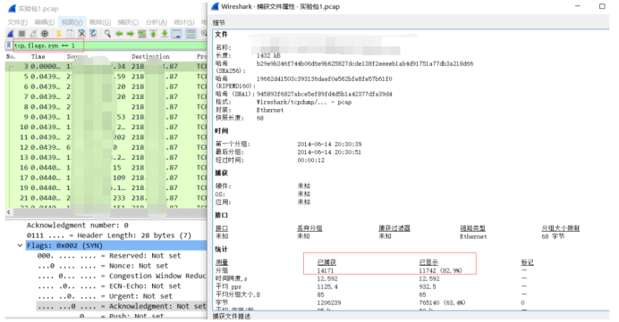Go to a specific packet from the toolbar
Image resolution: width=619 pixels, height=322 pixels.
[x=141, y=34]
